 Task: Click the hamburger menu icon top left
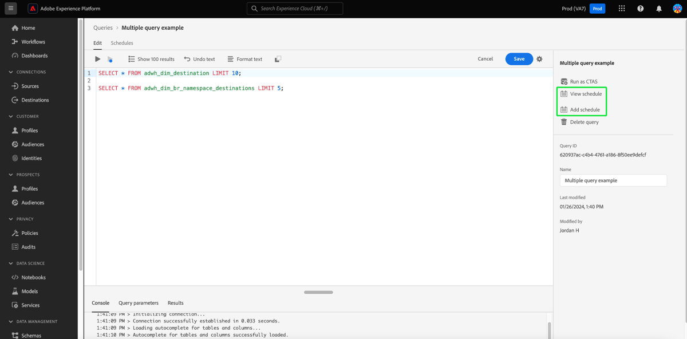[10, 9]
